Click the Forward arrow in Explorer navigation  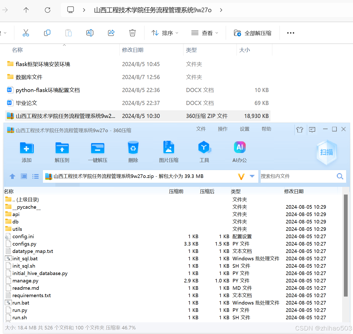tap(5, 10)
